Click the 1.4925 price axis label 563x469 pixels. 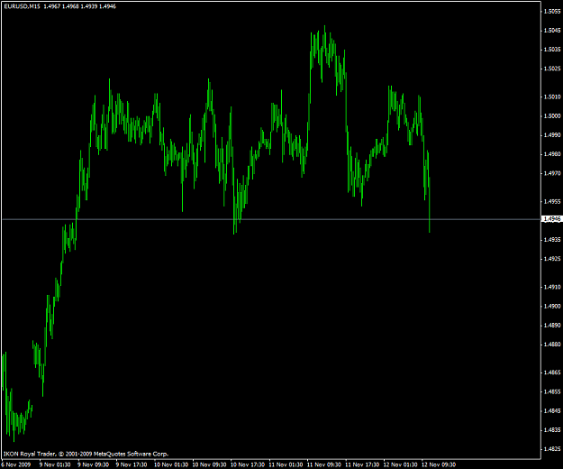pos(552,259)
